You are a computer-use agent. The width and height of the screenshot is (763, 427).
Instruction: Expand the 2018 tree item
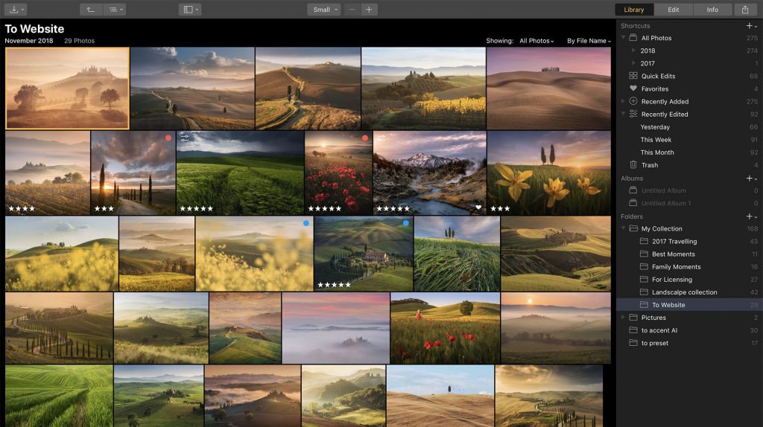coord(634,51)
